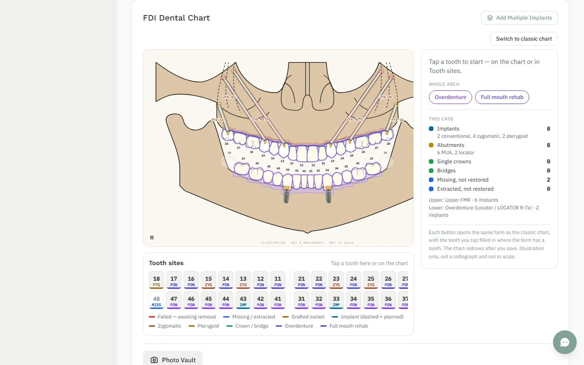Open the Photo Vault section
584x365 pixels.
click(173, 360)
